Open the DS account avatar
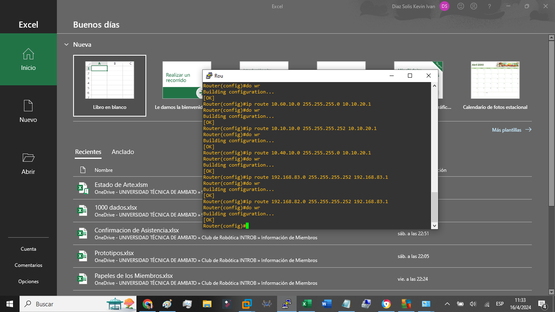555x312 pixels. [x=444, y=6]
